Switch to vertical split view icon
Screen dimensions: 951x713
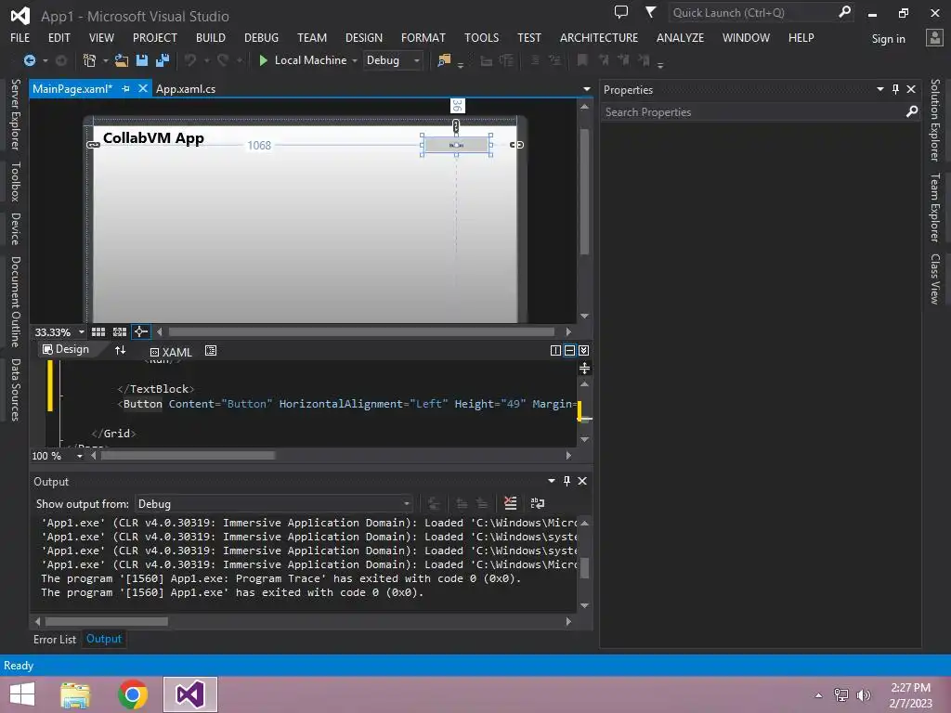point(555,350)
